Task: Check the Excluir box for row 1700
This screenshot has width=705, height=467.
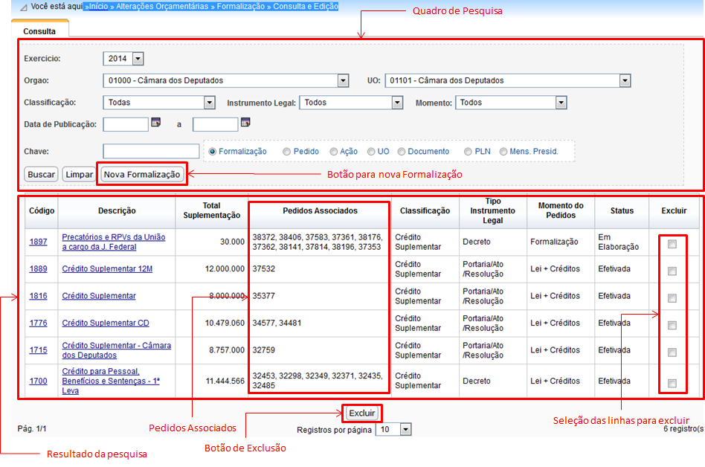Action: (x=672, y=384)
